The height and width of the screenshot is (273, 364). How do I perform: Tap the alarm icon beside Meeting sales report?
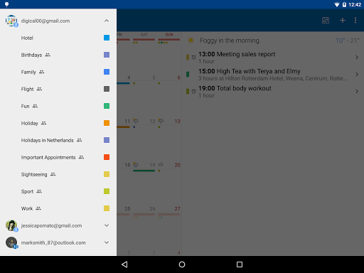(x=193, y=58)
